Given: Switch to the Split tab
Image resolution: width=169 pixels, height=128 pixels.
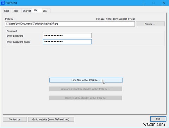Looking at the screenshot, I should [7, 11].
